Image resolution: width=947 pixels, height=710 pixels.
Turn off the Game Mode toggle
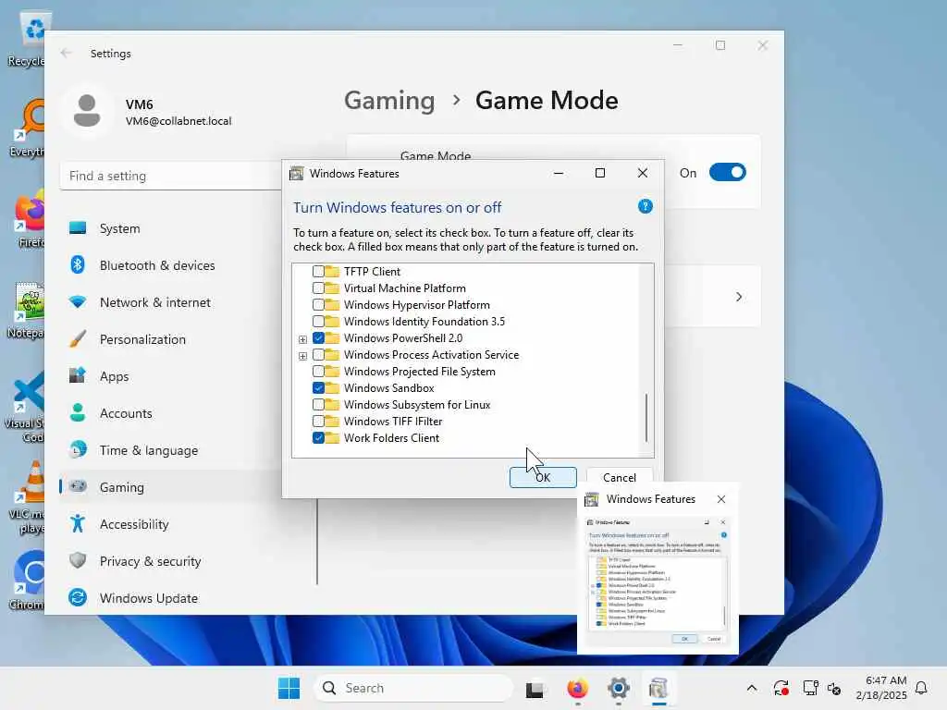pos(728,173)
